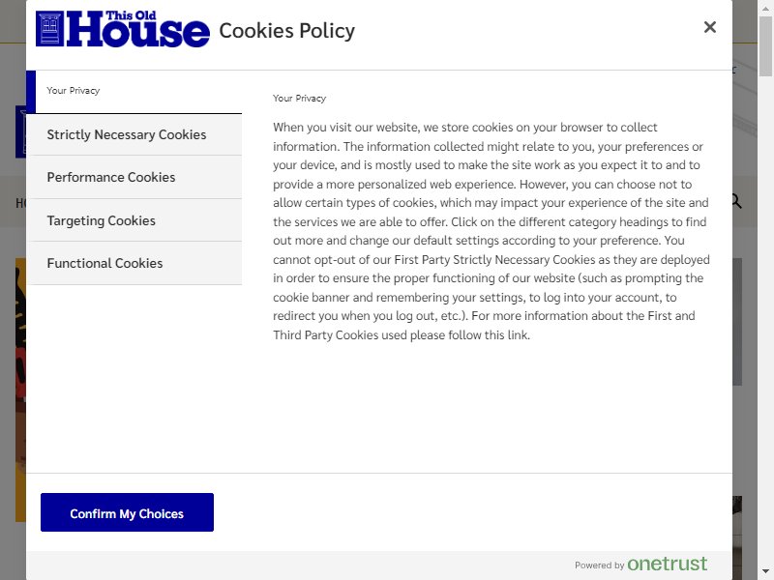
Task: Open Strictly Necessary Cookies category
Action: pyautogui.click(x=134, y=134)
